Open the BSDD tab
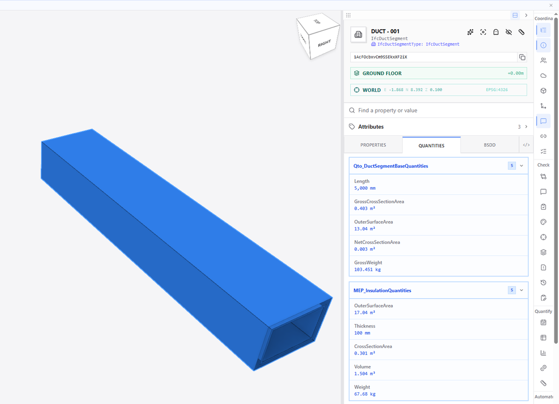This screenshot has height=404, width=559. 490,145
